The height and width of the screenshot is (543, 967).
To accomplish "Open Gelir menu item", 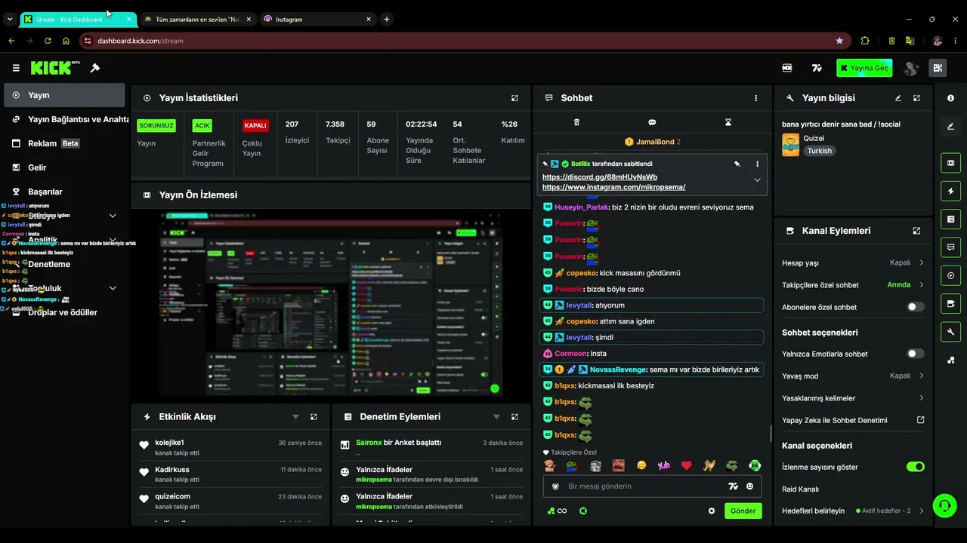I will pyautogui.click(x=64, y=167).
